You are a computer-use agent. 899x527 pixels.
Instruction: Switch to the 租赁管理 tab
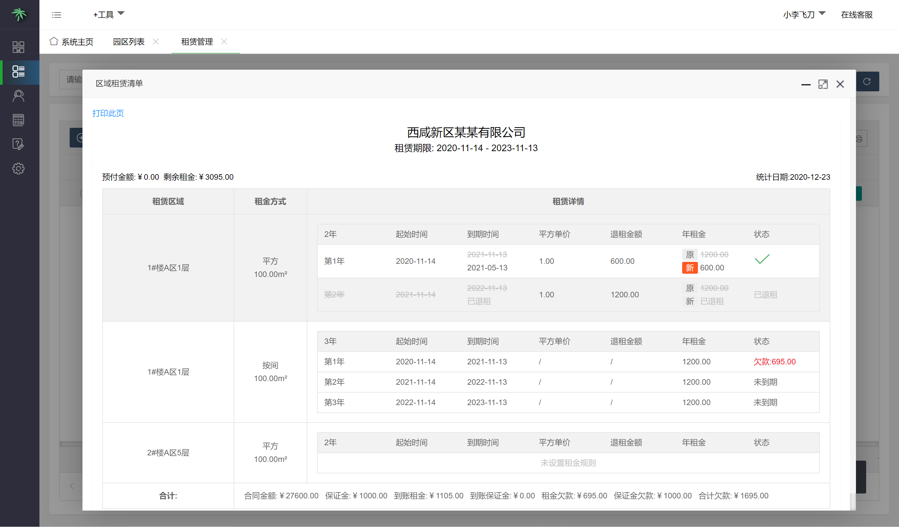197,42
